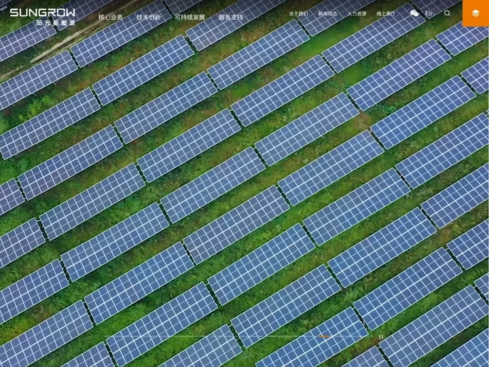Open the 服务支持 menu

click(231, 17)
